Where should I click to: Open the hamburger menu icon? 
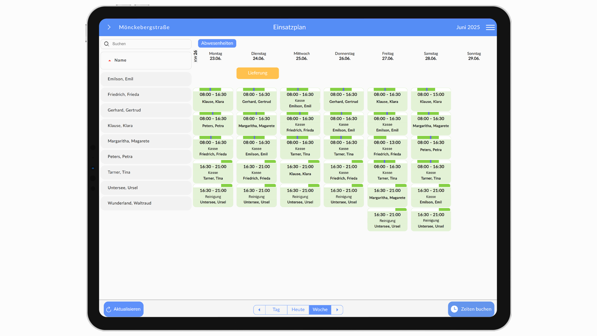click(490, 27)
